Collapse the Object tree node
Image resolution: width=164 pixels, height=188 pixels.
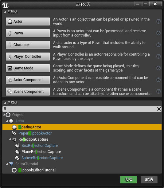pyautogui.click(x=4, y=115)
